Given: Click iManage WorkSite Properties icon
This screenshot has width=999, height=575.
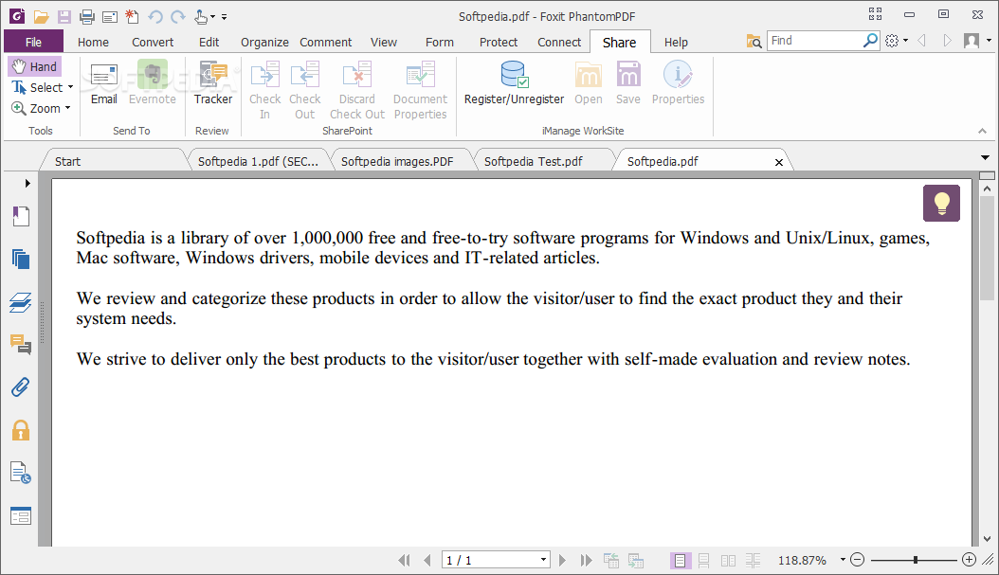Looking at the screenshot, I should (678, 82).
